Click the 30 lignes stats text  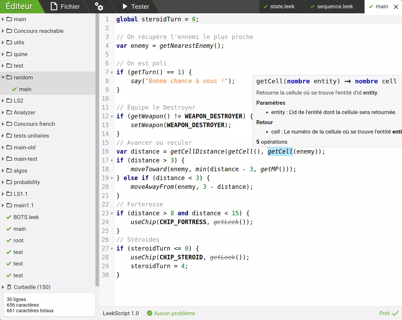click(x=16, y=299)
